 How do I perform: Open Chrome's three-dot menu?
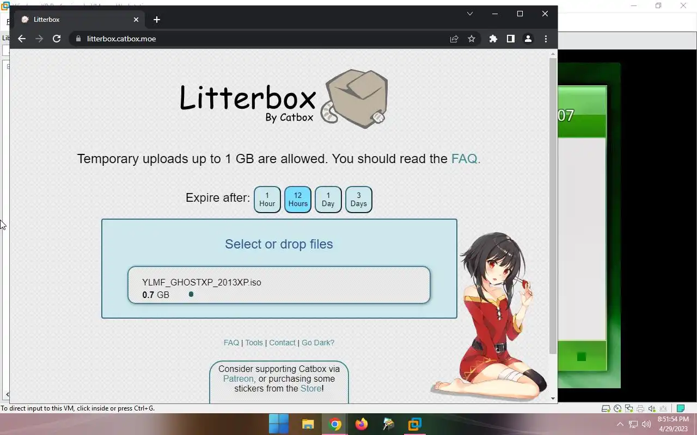pyautogui.click(x=546, y=39)
